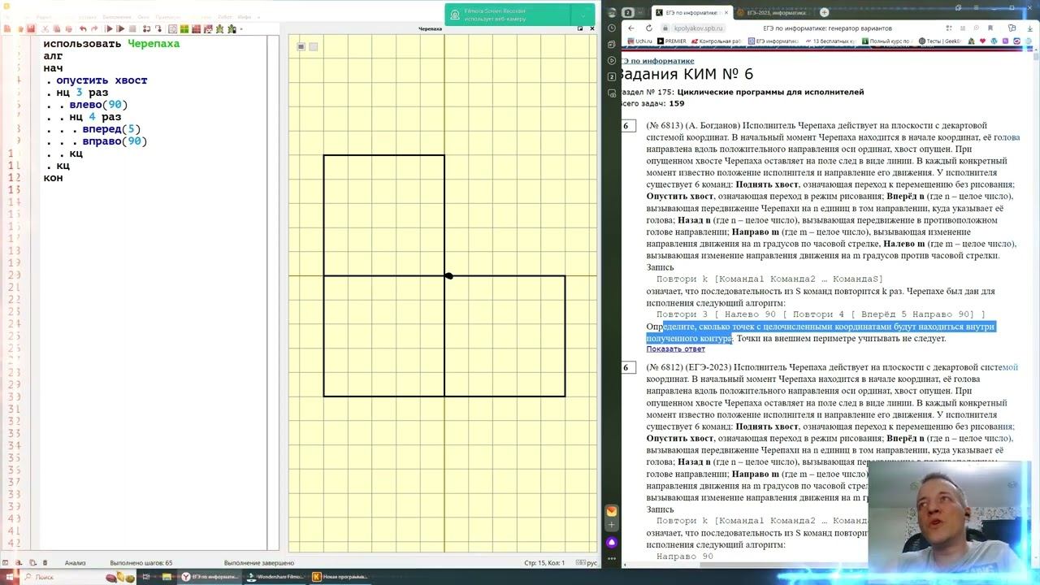Click the stop execution square icon

(132, 28)
